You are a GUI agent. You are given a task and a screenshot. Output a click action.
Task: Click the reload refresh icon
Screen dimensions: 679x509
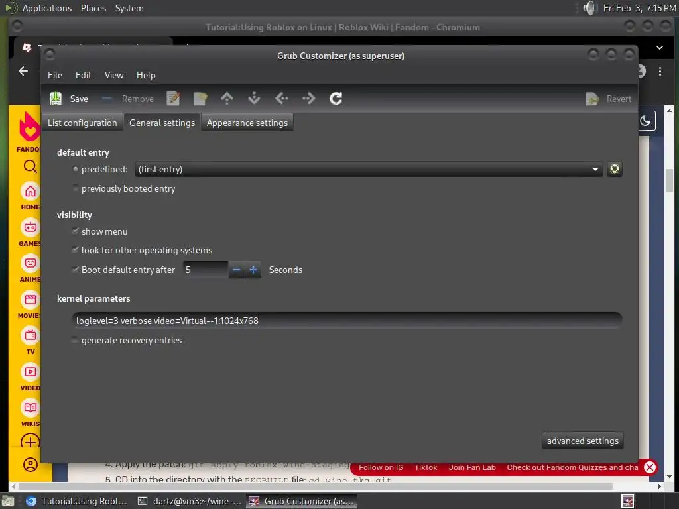(336, 99)
